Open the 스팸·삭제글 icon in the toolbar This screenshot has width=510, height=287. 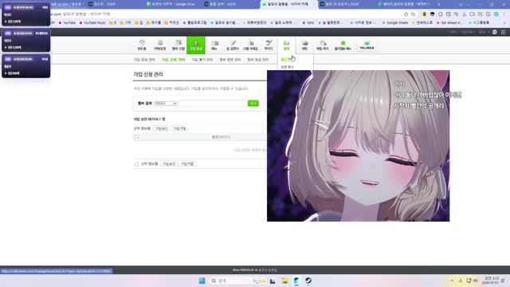[x=250, y=45]
